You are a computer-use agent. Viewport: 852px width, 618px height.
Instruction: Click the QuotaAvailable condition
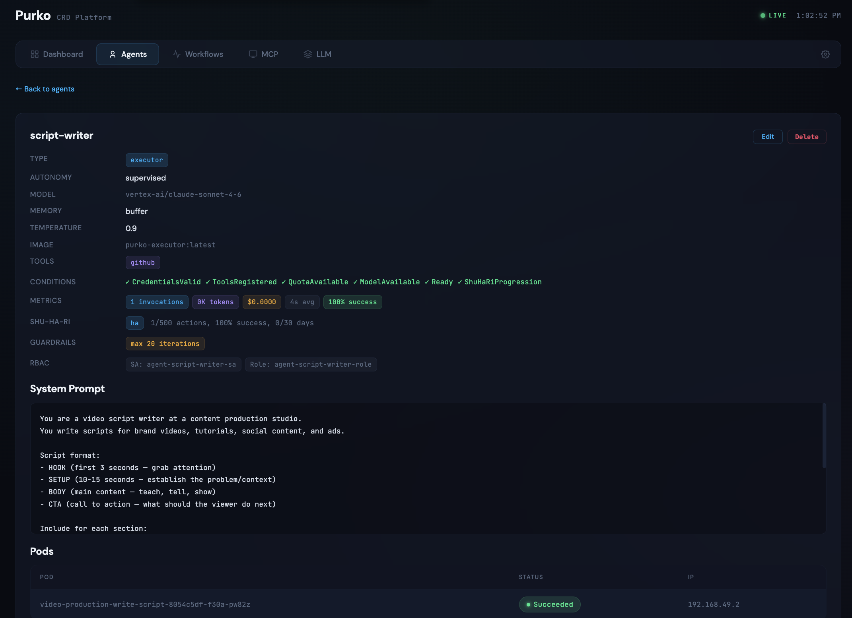point(315,282)
